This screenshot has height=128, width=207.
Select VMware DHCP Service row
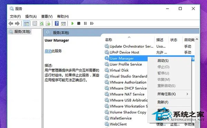coord(128,88)
